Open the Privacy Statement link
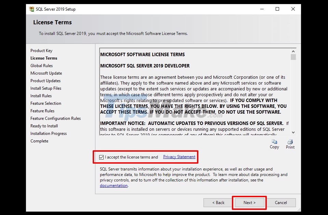The height and width of the screenshot is (215, 328). point(179,157)
